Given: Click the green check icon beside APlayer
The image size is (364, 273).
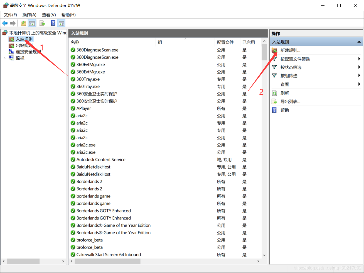Looking at the screenshot, I should (x=73, y=108).
